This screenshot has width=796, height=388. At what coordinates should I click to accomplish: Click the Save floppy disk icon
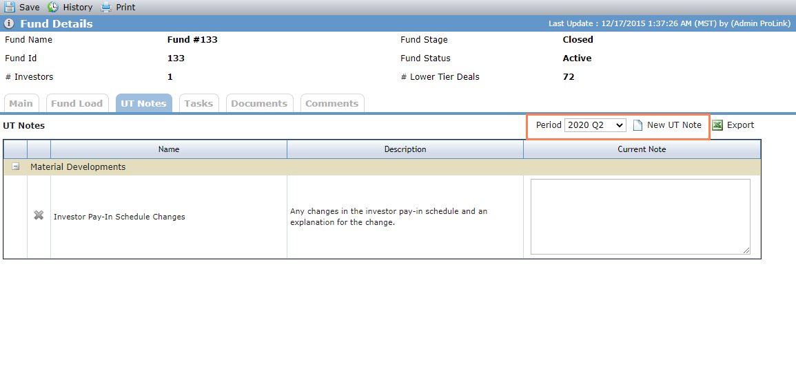click(10, 7)
